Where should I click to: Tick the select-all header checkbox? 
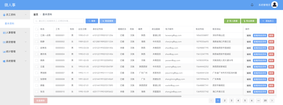(x=37, y=29)
